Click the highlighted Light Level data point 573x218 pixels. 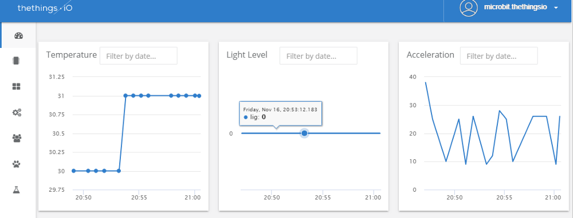point(304,133)
